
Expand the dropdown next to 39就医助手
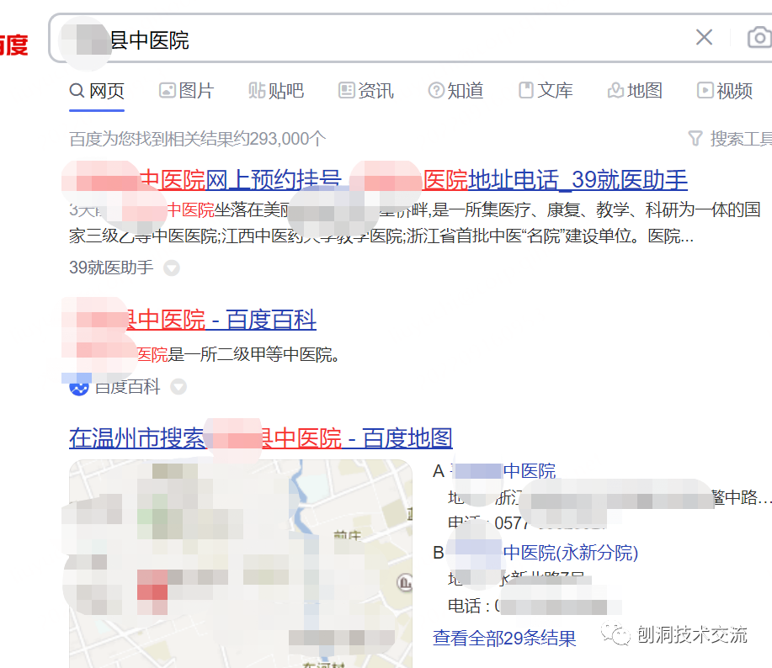(x=172, y=268)
